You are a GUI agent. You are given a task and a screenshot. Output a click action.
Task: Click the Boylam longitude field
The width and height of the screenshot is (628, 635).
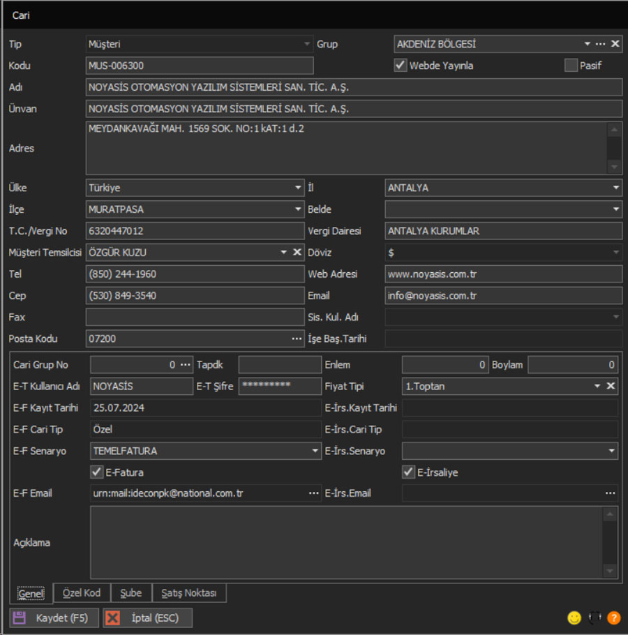coord(573,365)
